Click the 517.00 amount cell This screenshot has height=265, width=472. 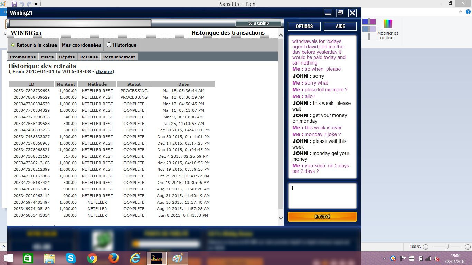click(70, 156)
